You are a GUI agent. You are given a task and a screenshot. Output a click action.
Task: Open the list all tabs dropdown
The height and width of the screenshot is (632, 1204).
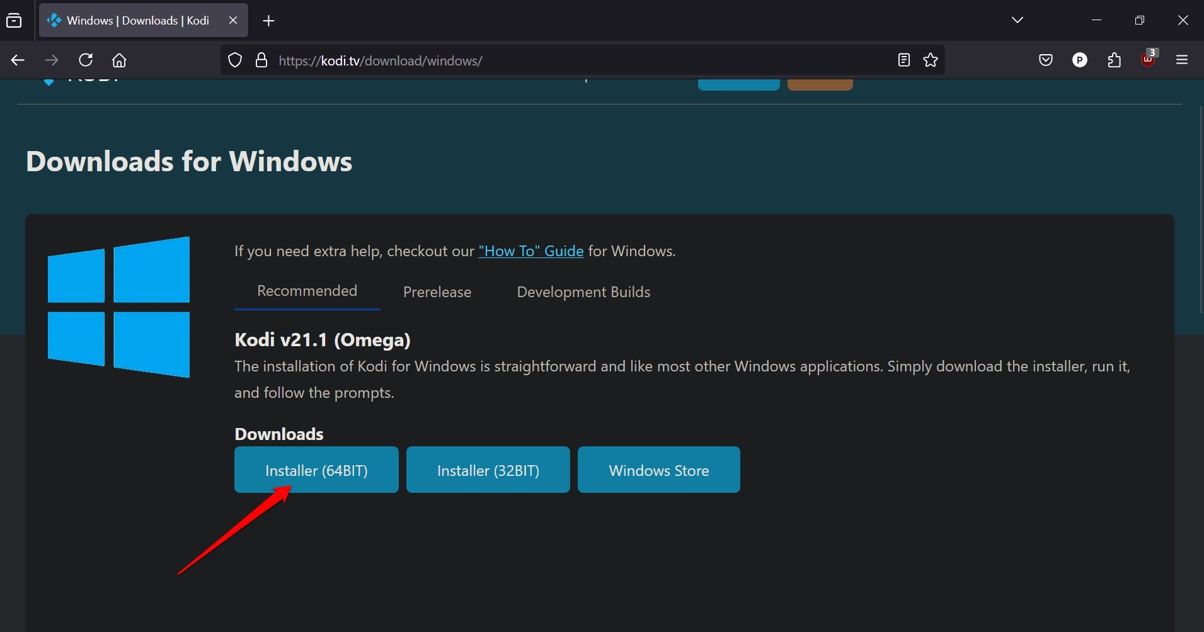[x=1017, y=20]
